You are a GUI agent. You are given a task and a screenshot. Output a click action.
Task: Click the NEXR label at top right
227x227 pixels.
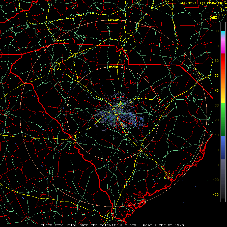point(222,15)
